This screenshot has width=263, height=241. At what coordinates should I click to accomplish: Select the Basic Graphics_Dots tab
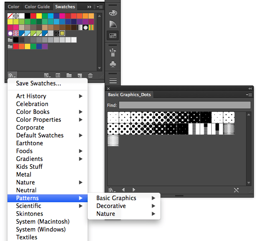click(129, 95)
